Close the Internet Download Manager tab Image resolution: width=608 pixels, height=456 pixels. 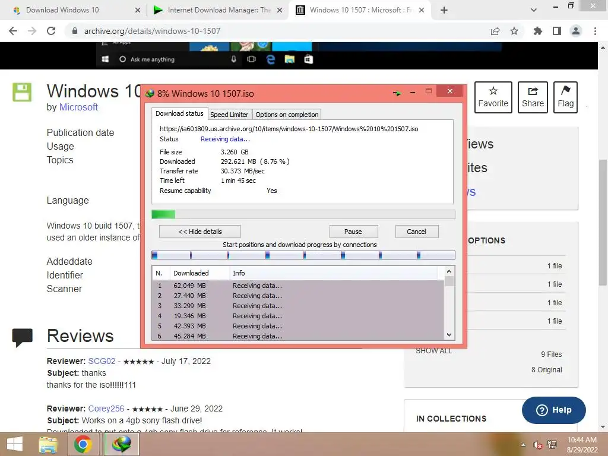[280, 10]
